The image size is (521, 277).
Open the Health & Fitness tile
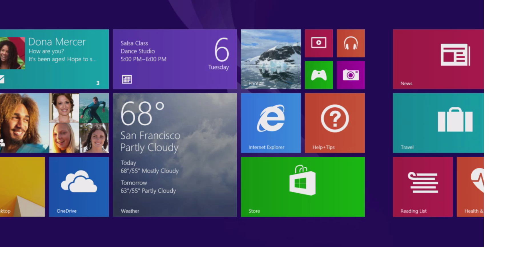pos(470,186)
